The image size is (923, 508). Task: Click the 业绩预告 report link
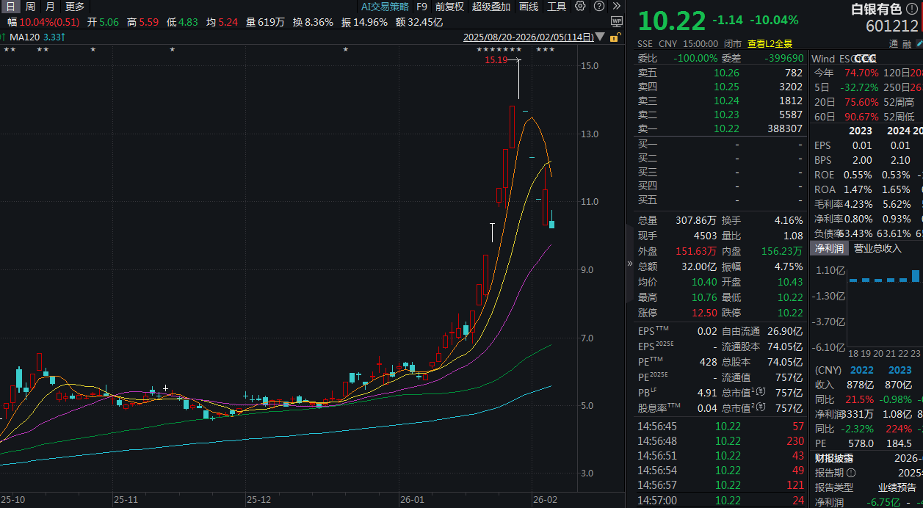coord(897,487)
